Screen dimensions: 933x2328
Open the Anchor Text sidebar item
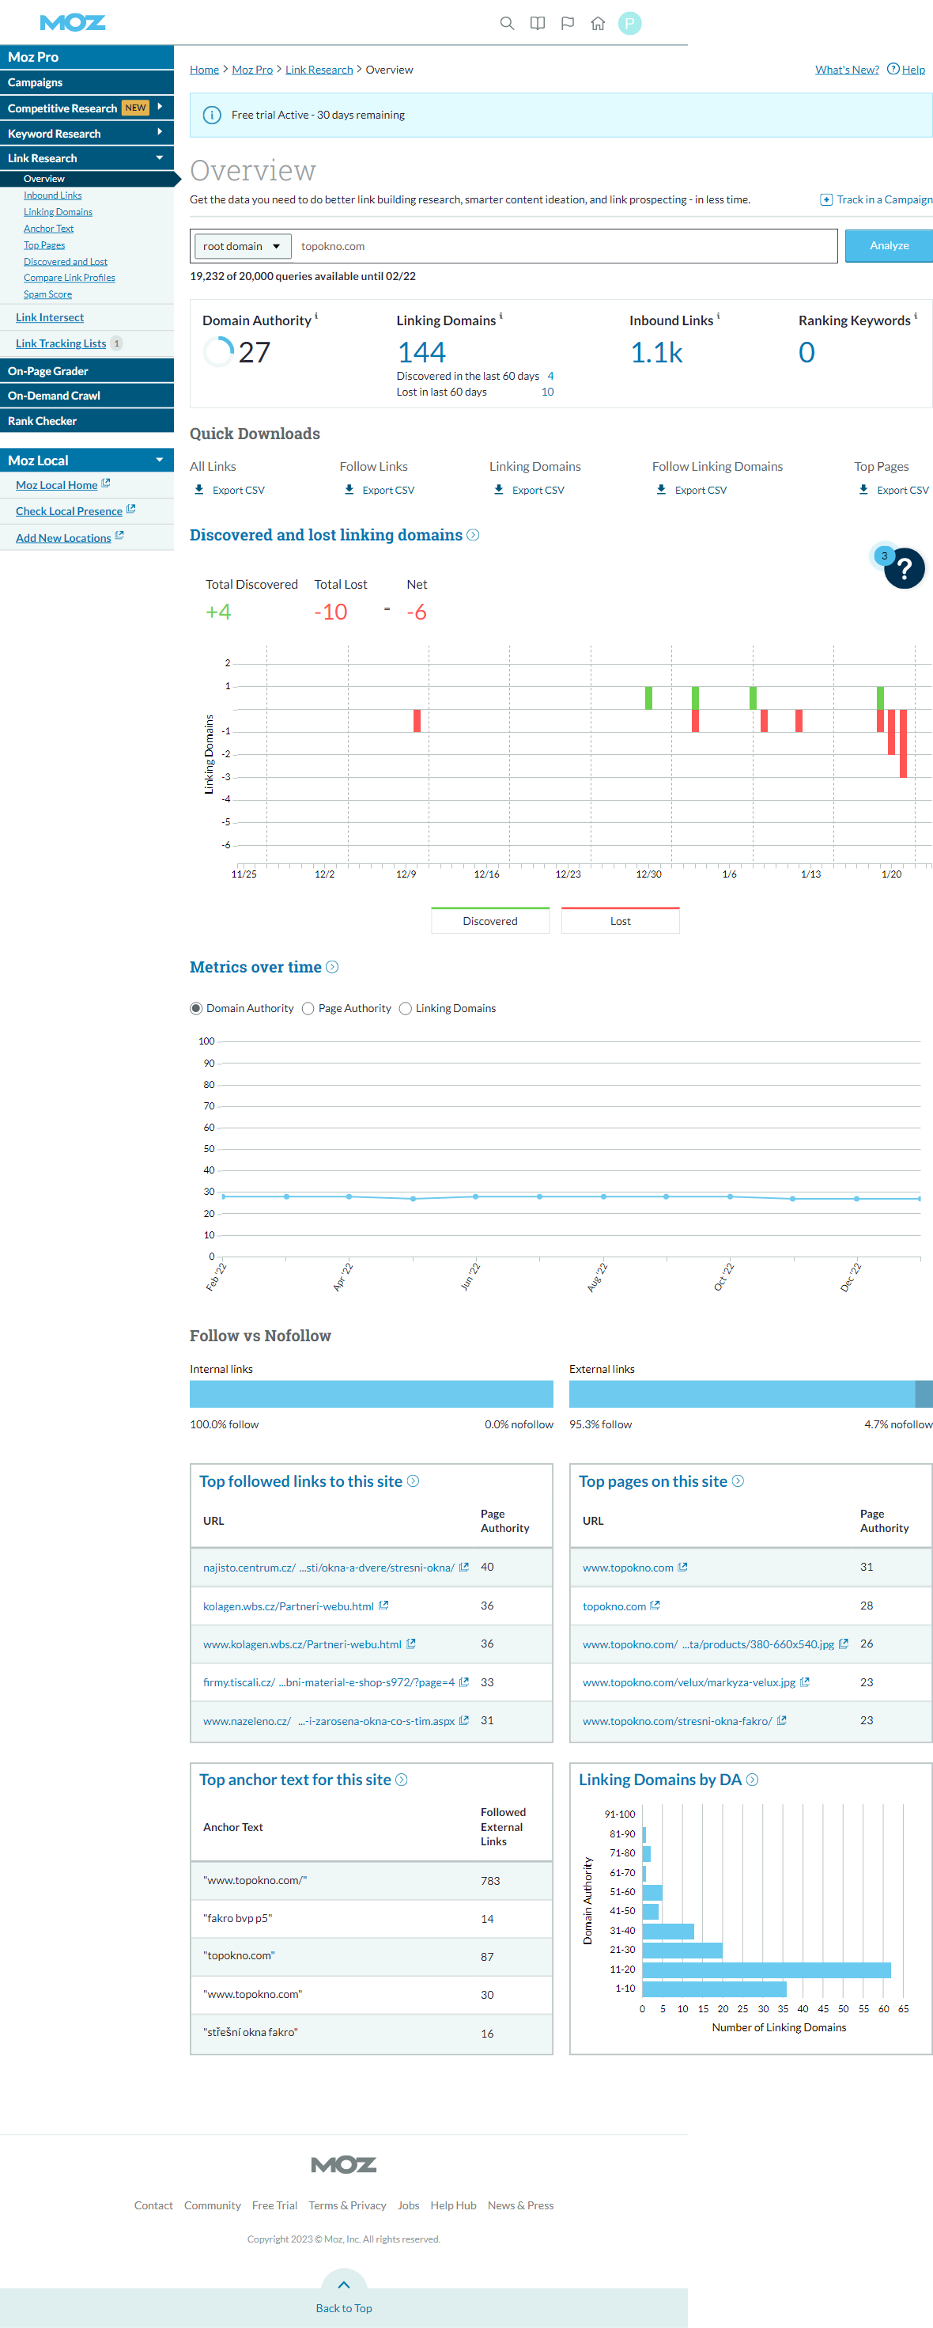(x=49, y=229)
